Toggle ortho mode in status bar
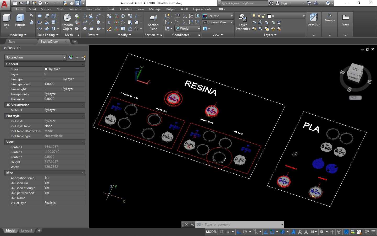The width and height of the screenshot is (377, 236). pyautogui.click(x=239, y=232)
